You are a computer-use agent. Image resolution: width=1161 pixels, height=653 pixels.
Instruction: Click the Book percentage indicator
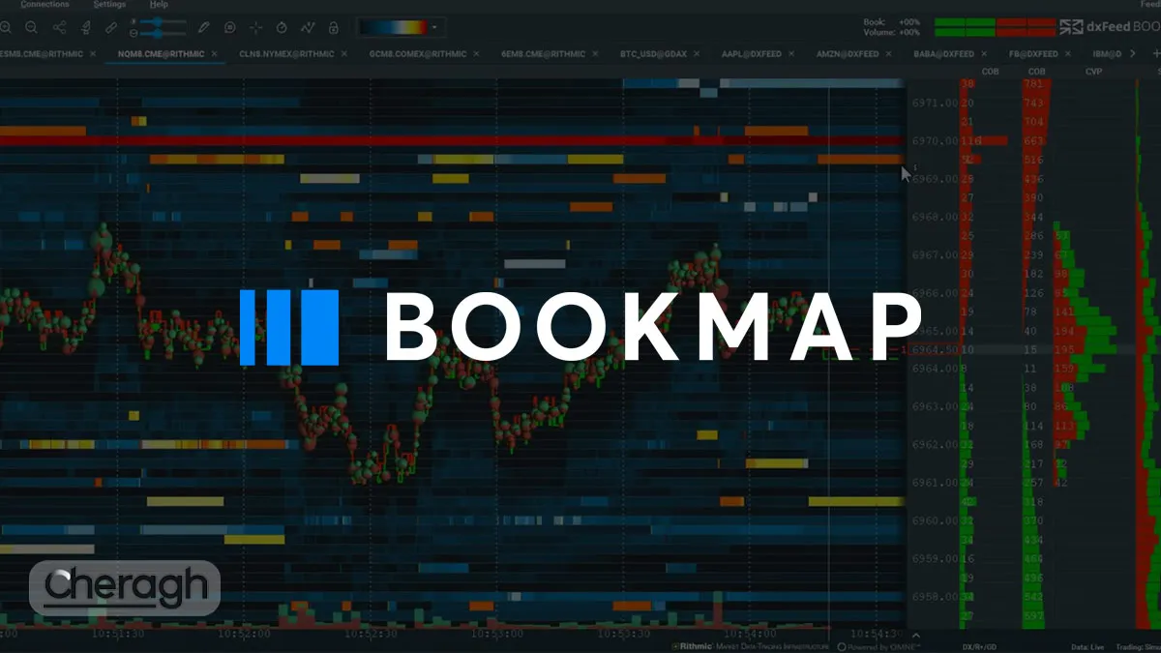tap(890, 21)
